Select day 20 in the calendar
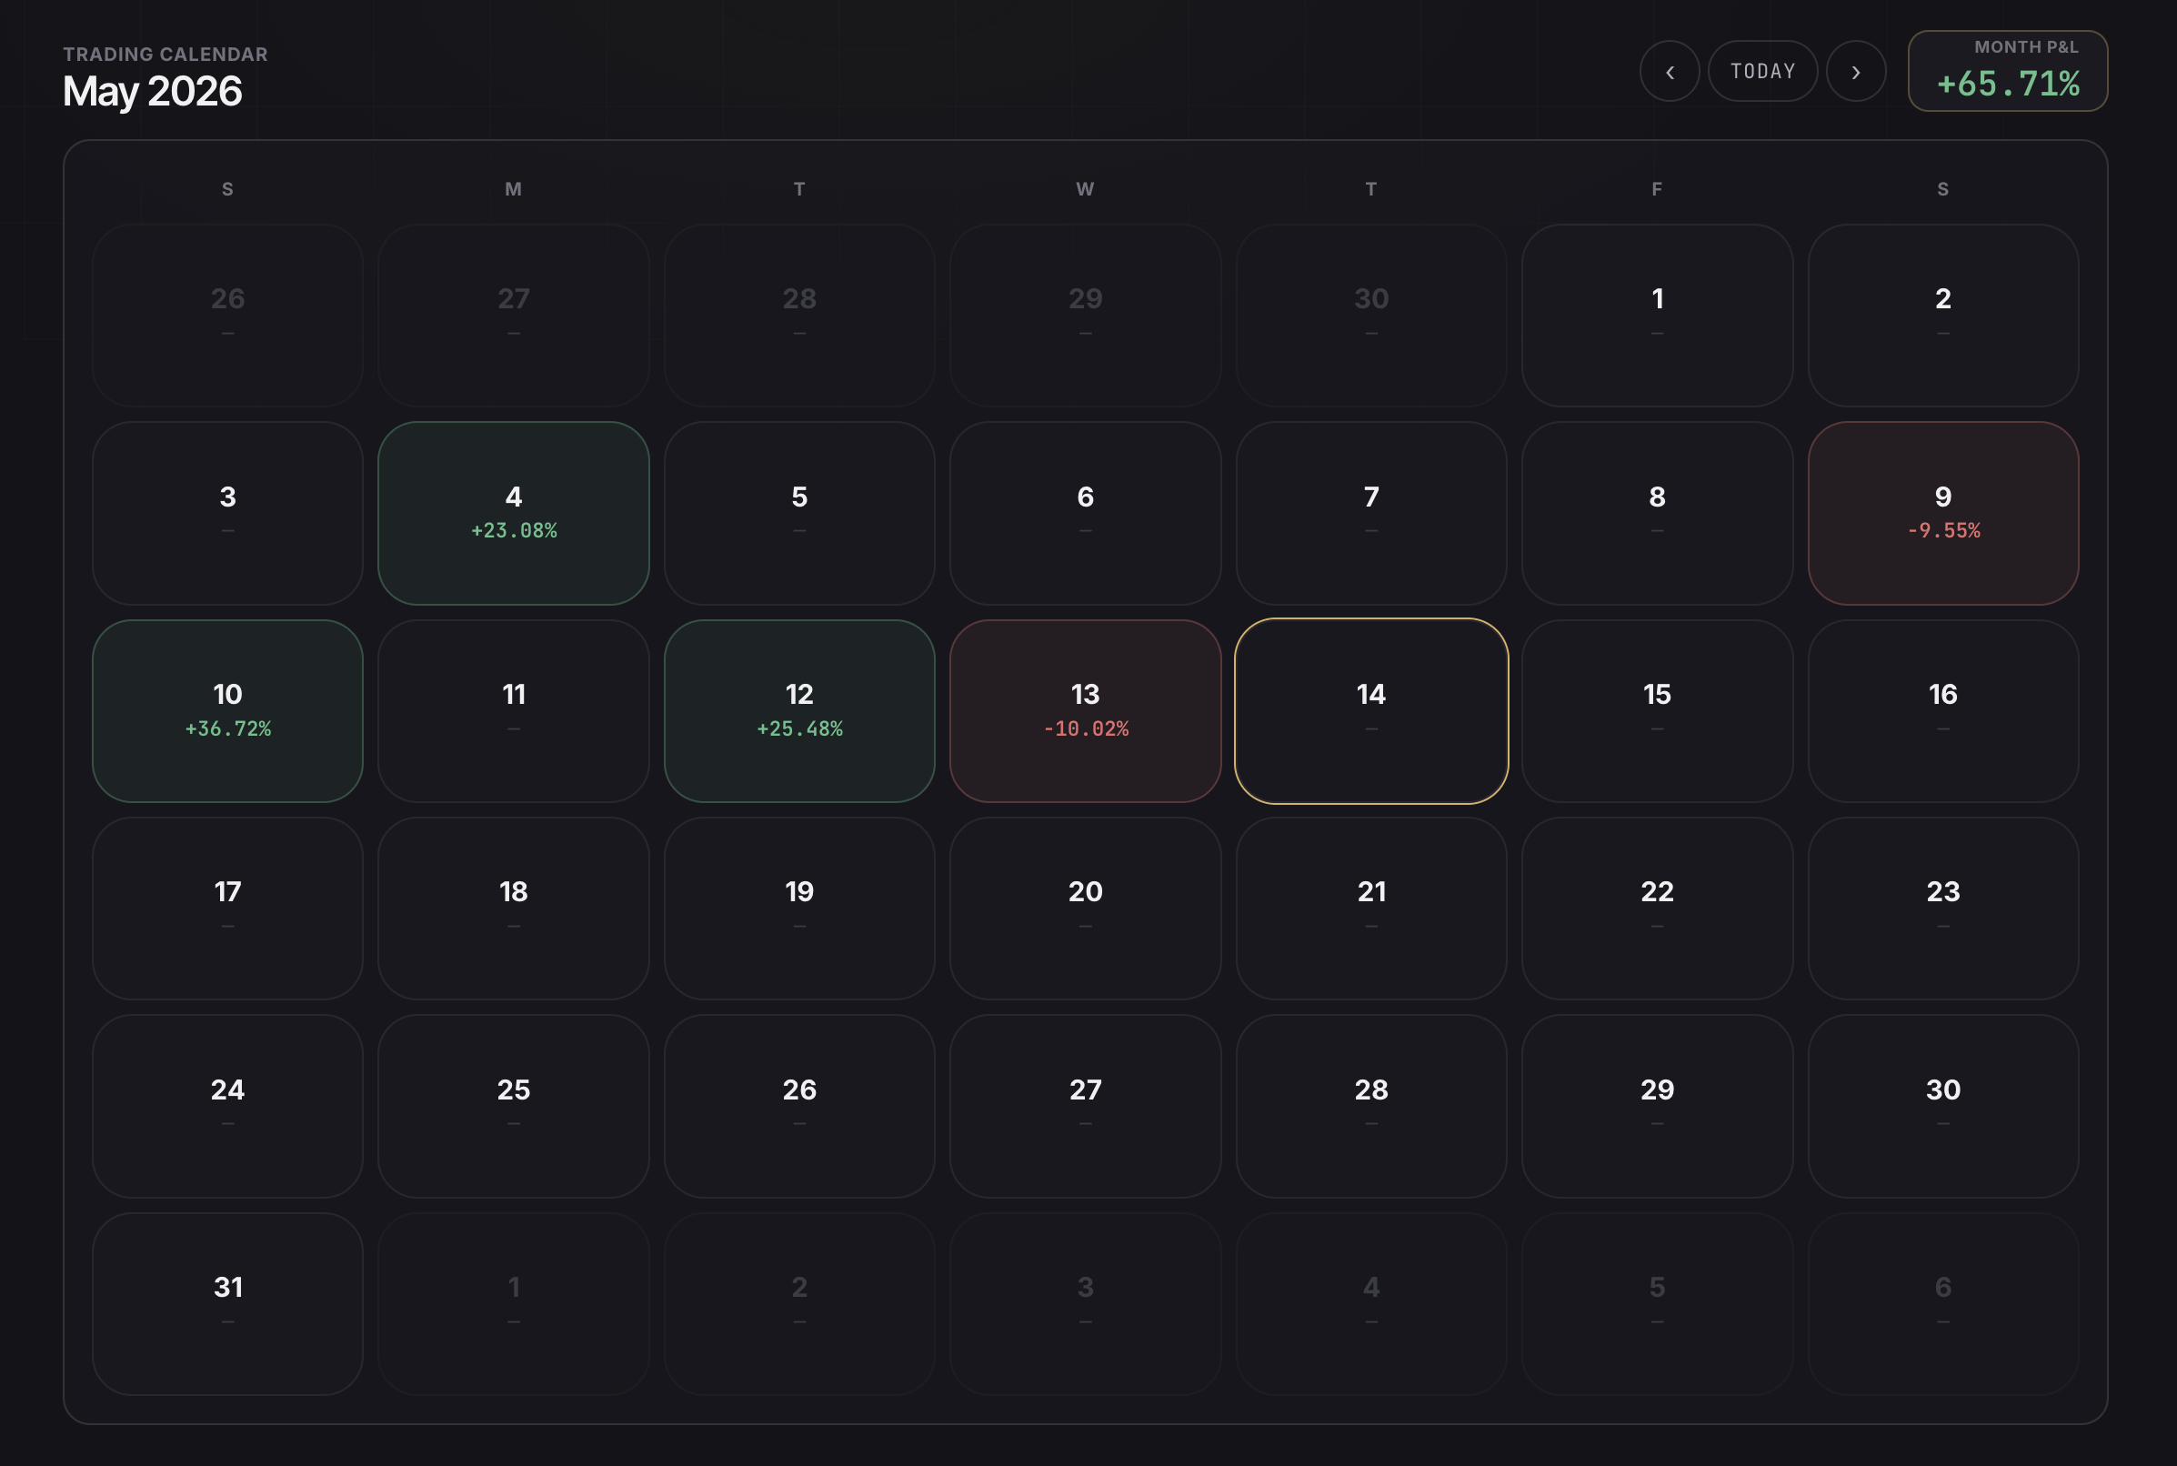2177x1466 pixels. pos(1085,909)
